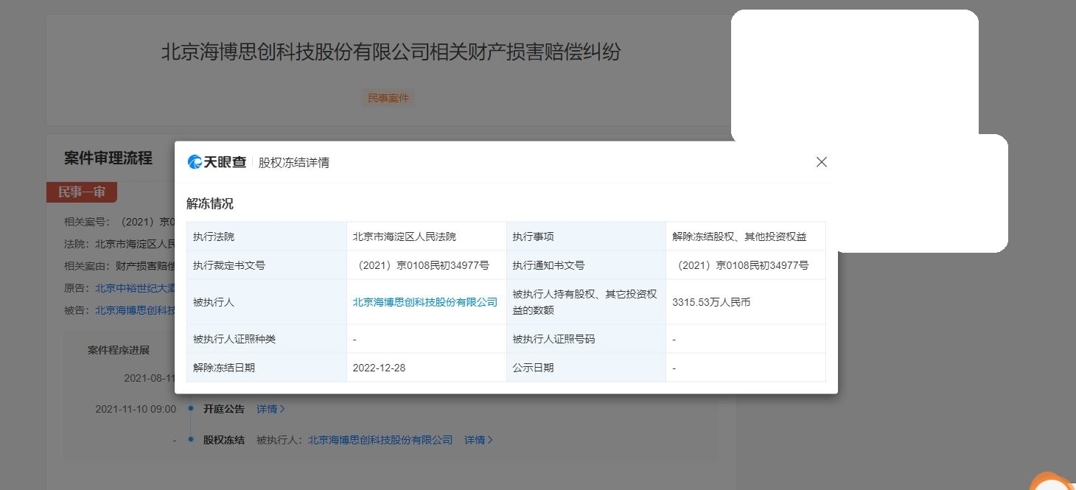Select date 2022-12-28 in dialog

(379, 368)
